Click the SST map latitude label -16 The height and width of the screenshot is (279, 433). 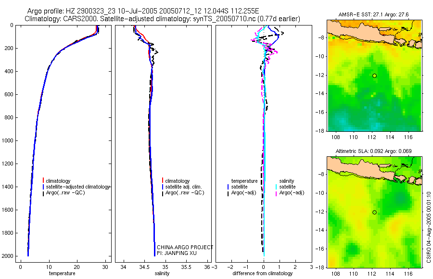tap(320, 112)
